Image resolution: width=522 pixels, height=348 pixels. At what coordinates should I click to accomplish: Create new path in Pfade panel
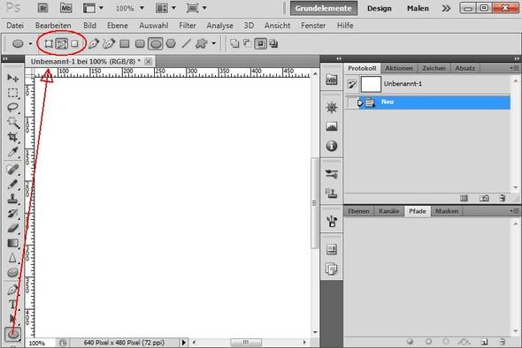(484, 342)
